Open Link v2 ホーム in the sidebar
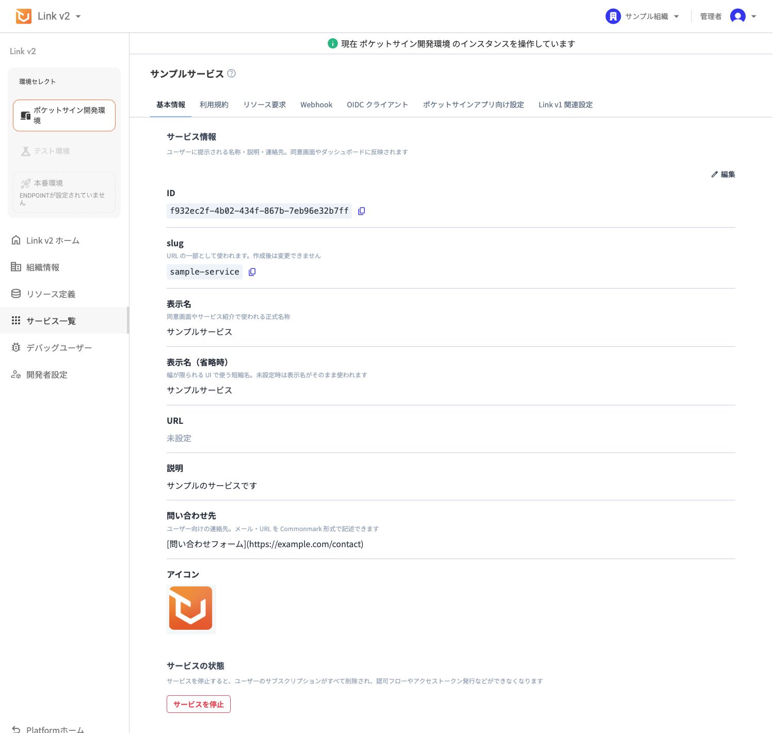 (x=64, y=241)
